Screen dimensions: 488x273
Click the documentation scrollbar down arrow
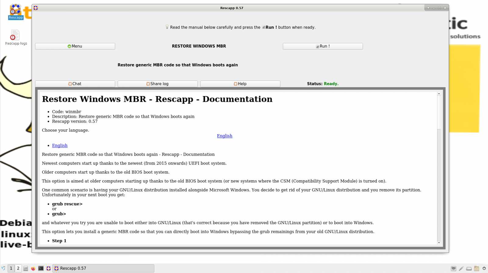pos(439,243)
